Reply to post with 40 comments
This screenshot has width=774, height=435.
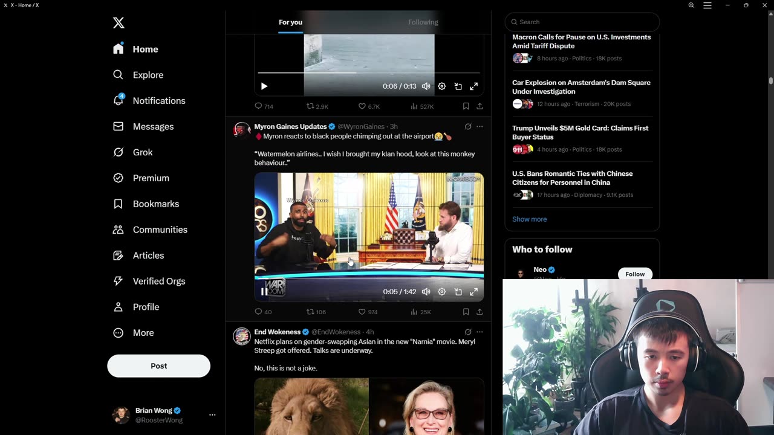point(263,312)
